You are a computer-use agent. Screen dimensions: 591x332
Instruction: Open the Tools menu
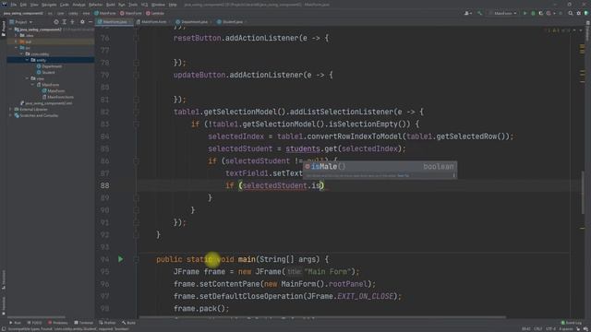coord(133,5)
